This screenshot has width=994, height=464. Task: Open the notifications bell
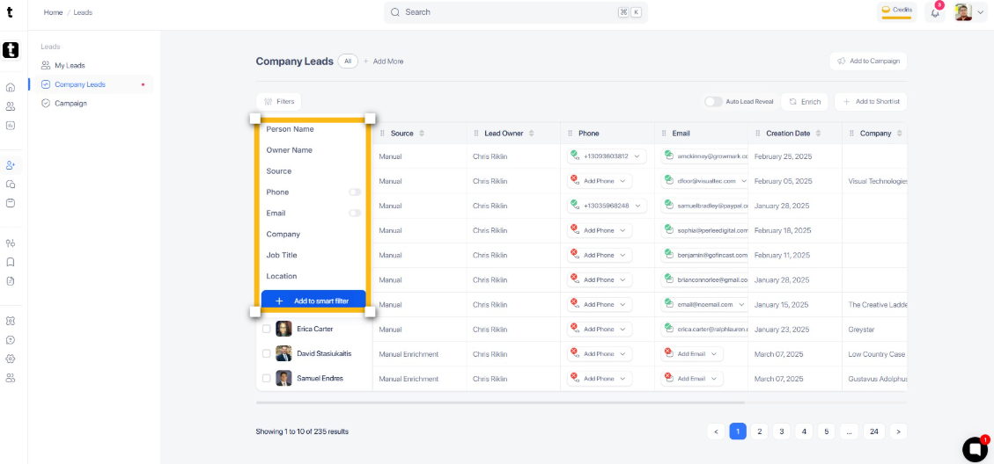coord(935,12)
